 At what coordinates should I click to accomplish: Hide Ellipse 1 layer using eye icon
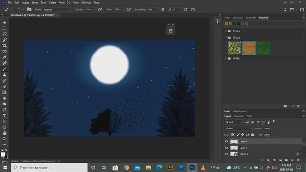point(226,154)
